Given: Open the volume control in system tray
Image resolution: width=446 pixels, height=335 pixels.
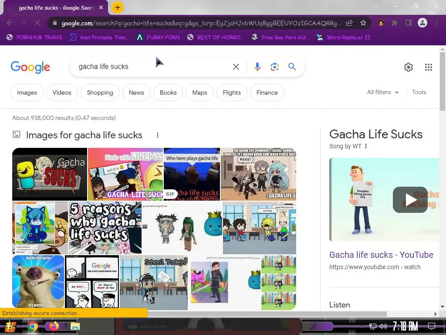Looking at the screenshot, I should [383, 326].
